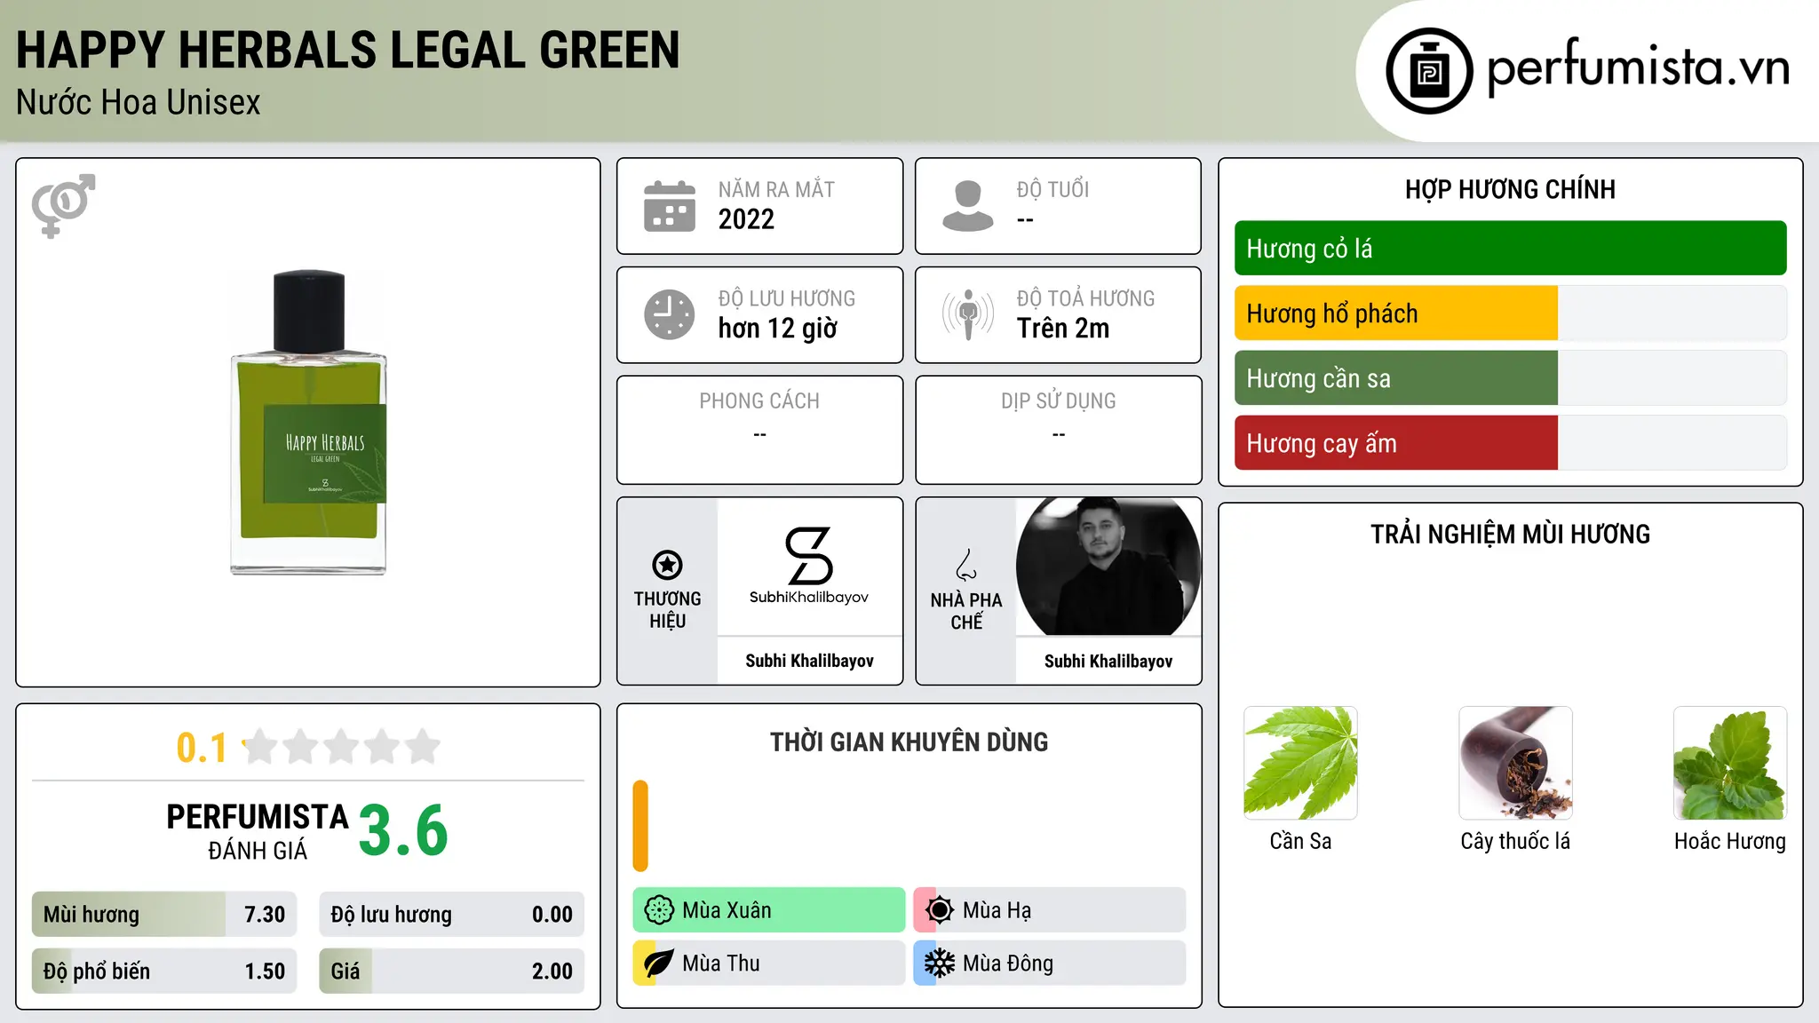Click the DỊP SỬ DỤNG occasion card
This screenshot has width=1819, height=1023.
[x=1058, y=430]
